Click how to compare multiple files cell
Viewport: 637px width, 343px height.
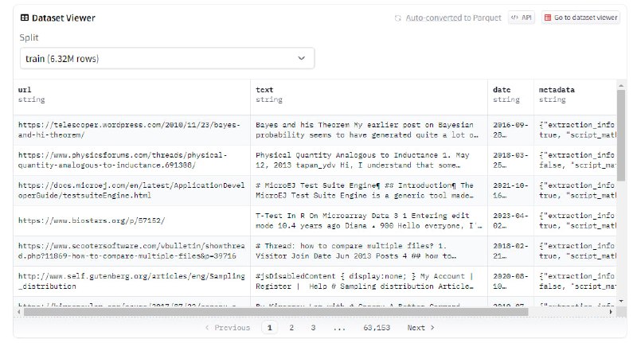(369, 251)
